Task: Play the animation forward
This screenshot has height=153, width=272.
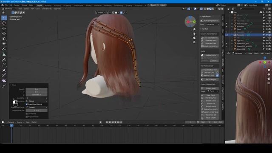Action: click(x=115, y=122)
